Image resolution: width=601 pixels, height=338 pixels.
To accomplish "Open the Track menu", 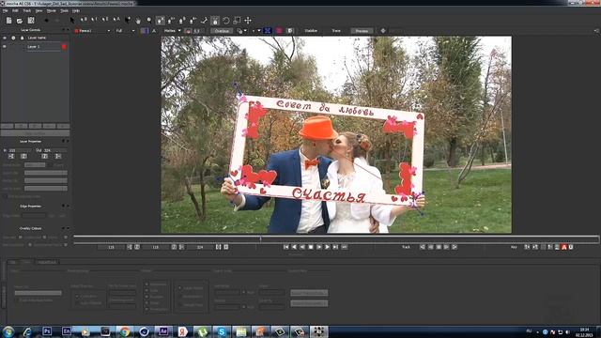I will click(x=27, y=10).
